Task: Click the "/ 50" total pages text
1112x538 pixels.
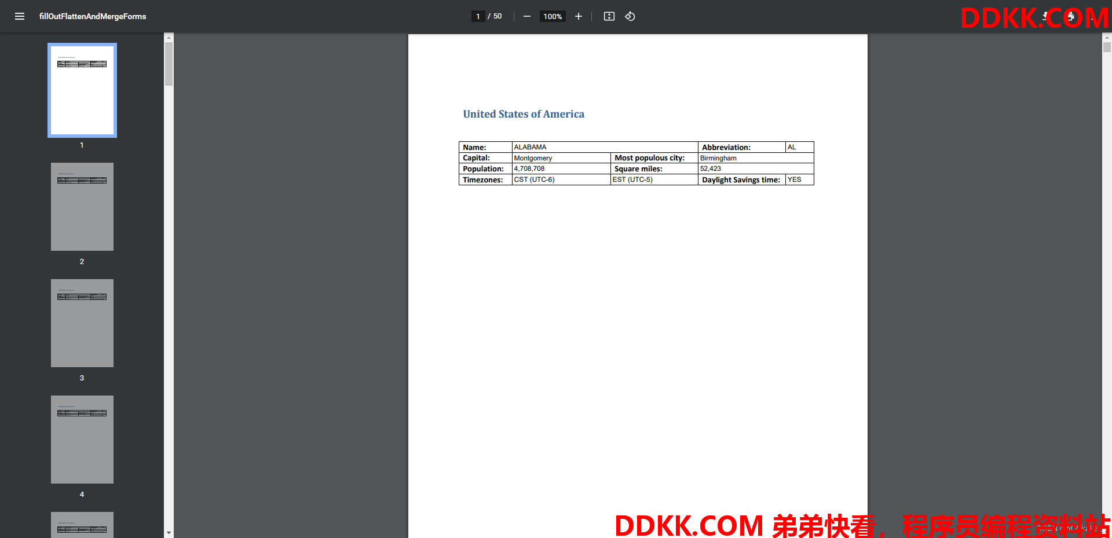Action: [x=495, y=16]
